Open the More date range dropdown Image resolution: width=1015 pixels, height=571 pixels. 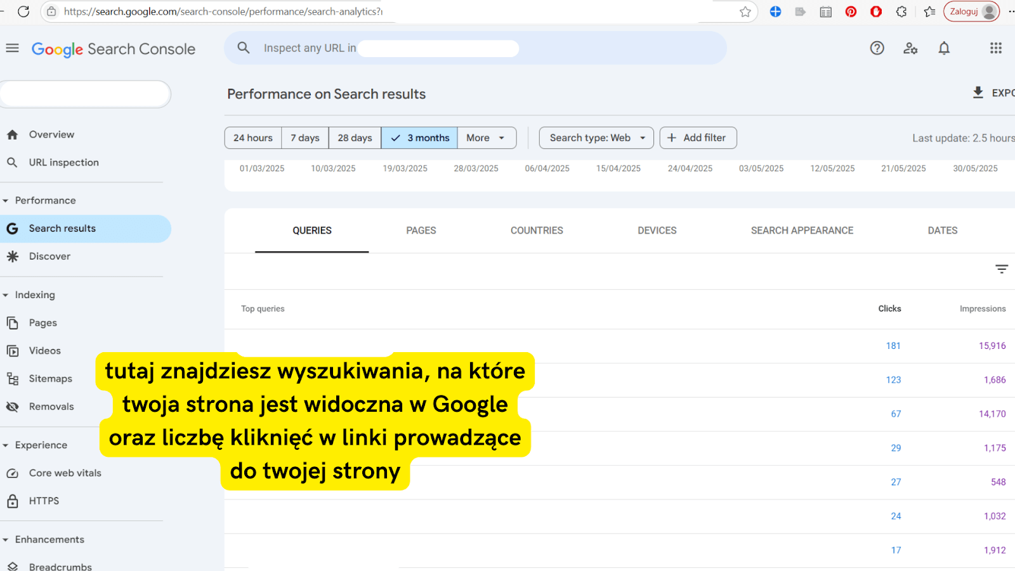tap(487, 138)
